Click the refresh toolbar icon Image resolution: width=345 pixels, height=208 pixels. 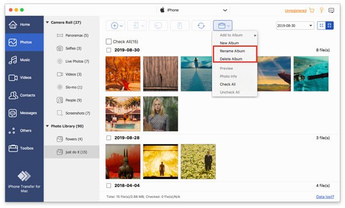[x=201, y=25]
